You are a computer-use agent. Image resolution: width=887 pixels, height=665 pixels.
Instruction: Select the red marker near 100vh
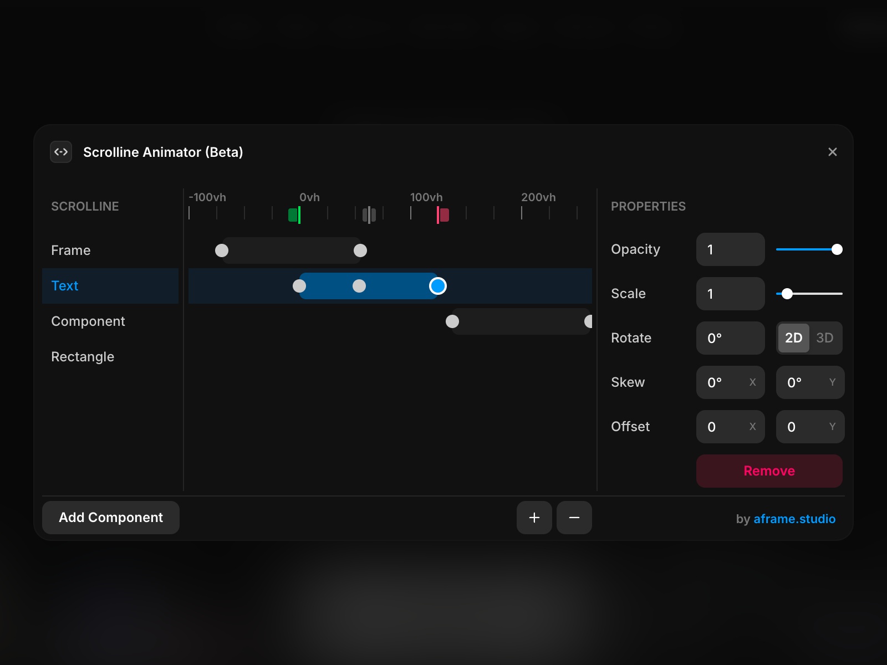point(442,215)
